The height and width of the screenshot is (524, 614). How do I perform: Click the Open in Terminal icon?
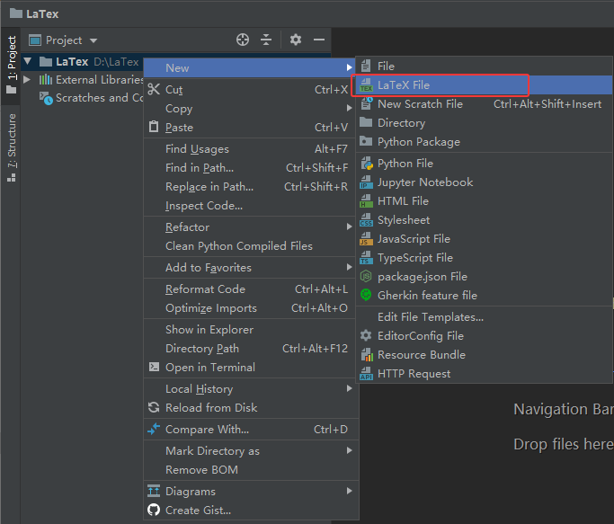coord(154,367)
